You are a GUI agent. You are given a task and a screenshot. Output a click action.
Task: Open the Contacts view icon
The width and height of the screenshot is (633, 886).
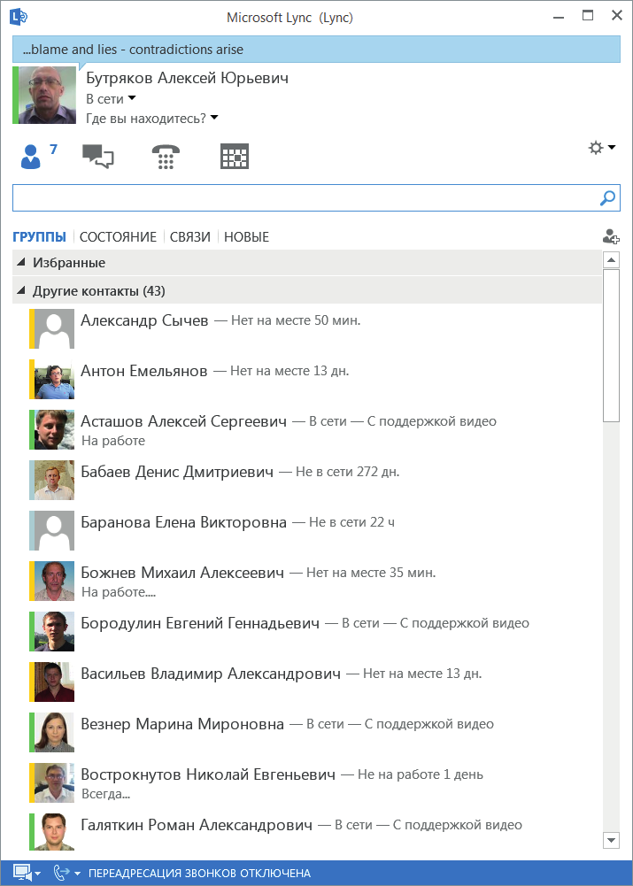(30, 157)
